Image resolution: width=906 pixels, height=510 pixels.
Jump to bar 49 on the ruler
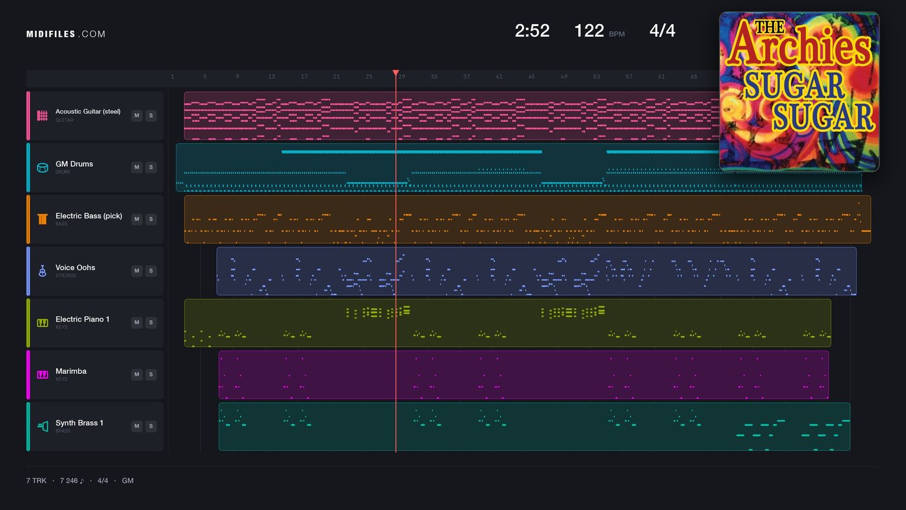click(564, 77)
